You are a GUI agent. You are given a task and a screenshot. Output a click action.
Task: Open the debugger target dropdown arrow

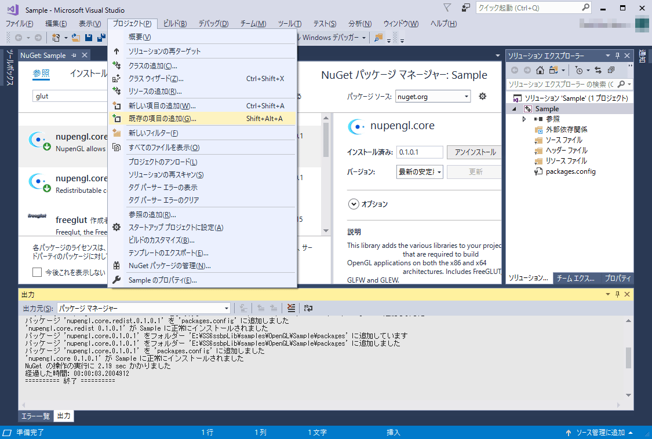coord(364,38)
